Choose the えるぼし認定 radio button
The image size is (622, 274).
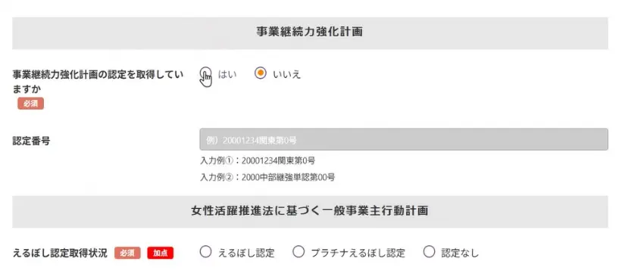[x=205, y=252]
